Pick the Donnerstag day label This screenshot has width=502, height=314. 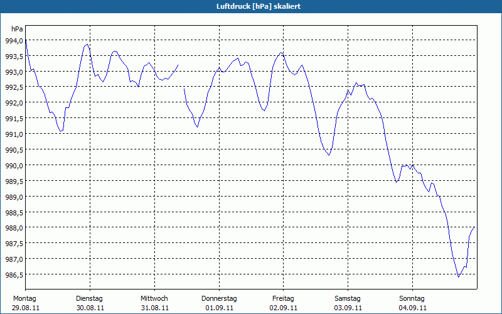coord(219,298)
